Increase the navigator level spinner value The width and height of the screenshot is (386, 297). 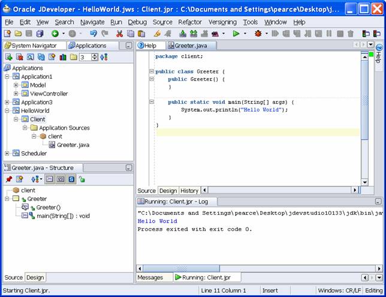coord(95,55)
